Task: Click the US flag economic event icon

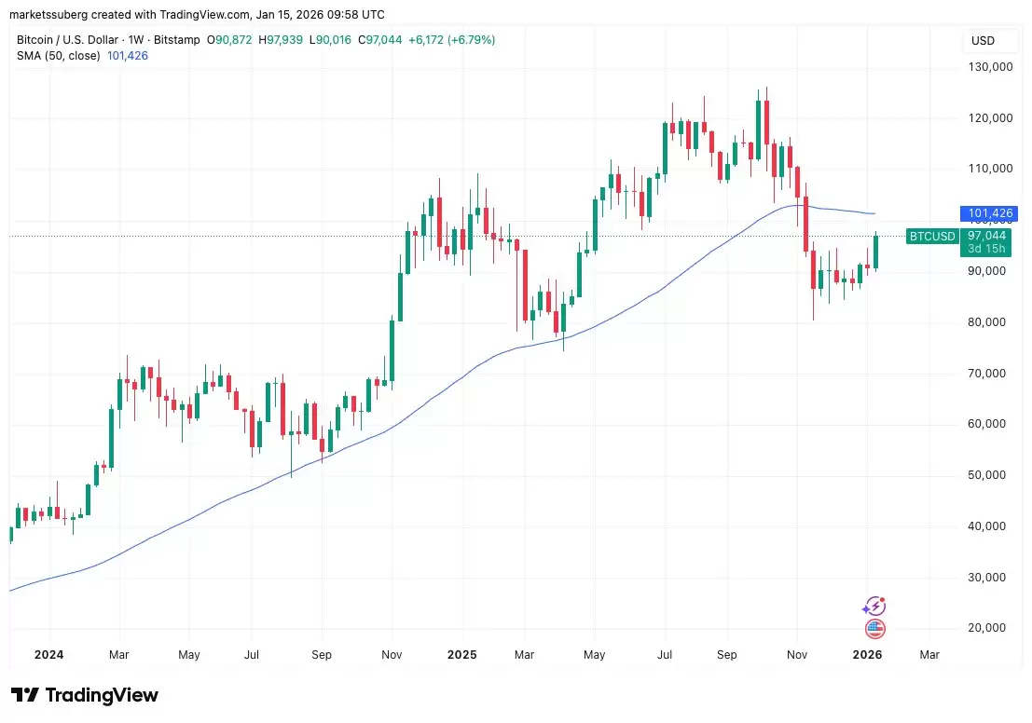Action: (x=874, y=630)
